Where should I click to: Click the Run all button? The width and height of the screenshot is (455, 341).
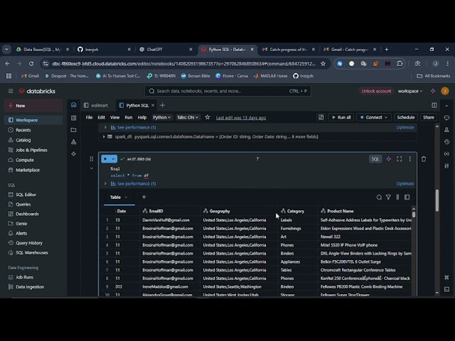point(341,117)
